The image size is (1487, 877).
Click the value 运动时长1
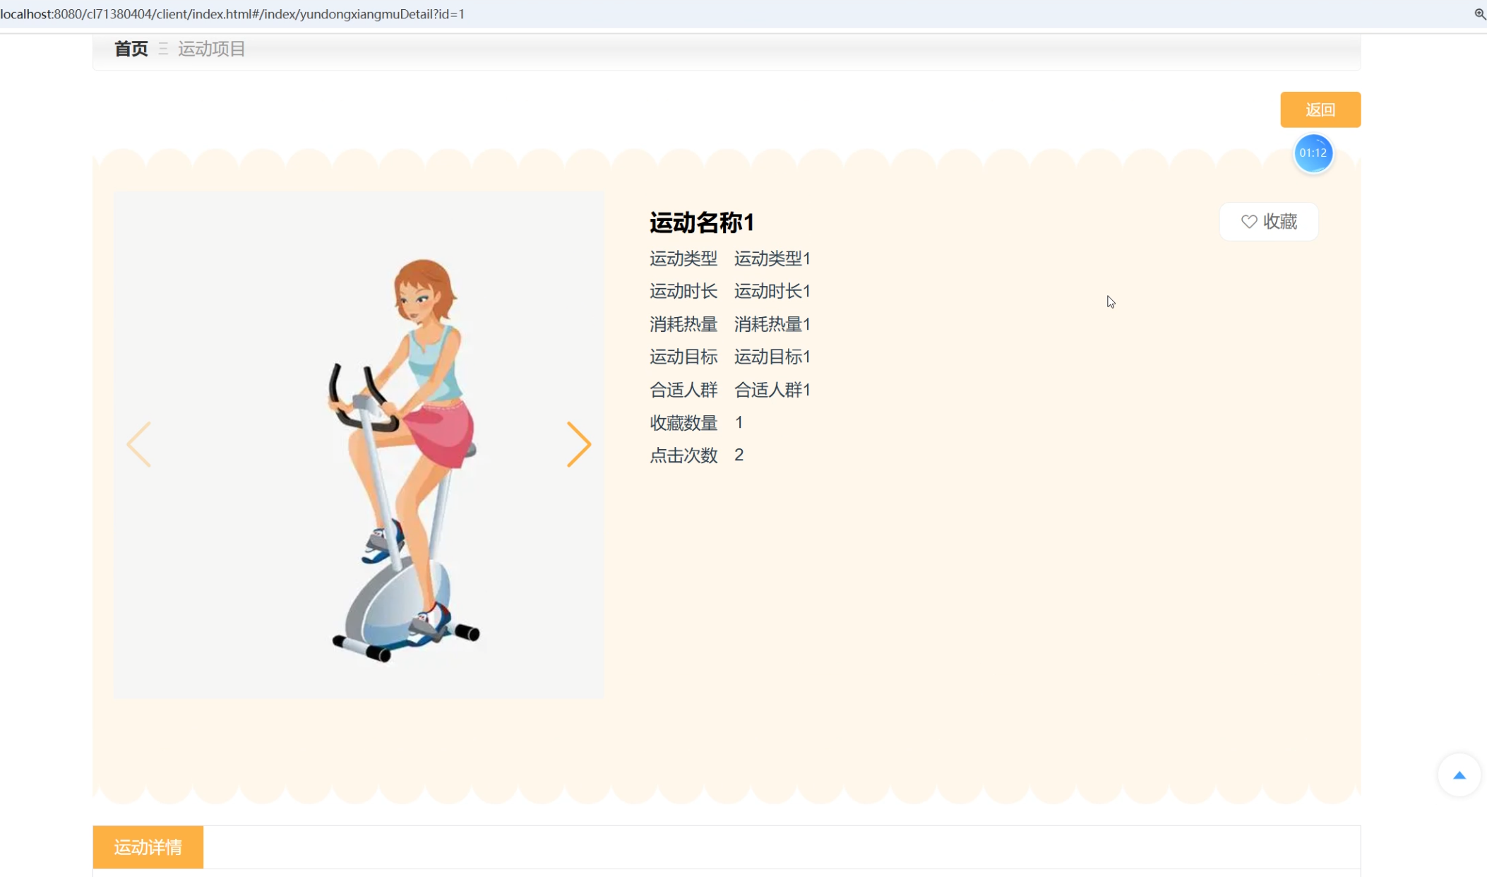coord(772,291)
